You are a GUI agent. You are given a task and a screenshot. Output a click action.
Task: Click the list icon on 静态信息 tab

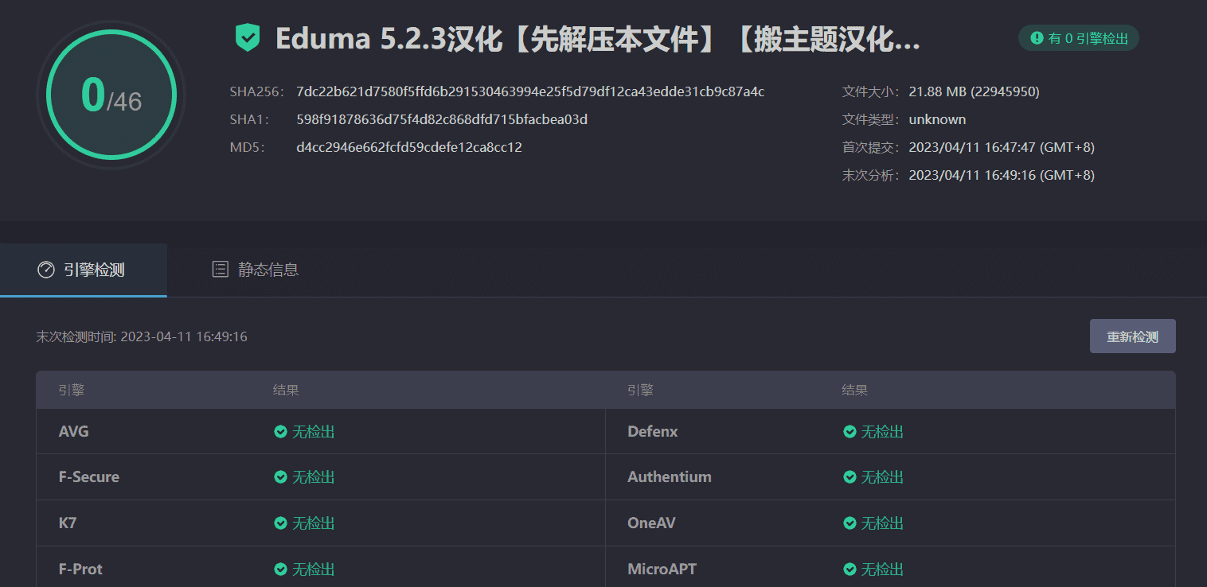(221, 269)
